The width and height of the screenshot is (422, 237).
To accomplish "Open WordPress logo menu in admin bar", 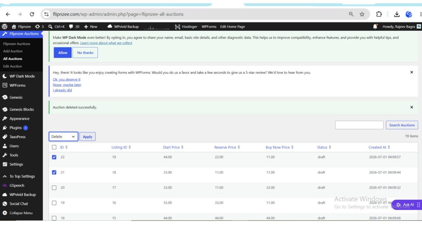I will tap(5, 27).
